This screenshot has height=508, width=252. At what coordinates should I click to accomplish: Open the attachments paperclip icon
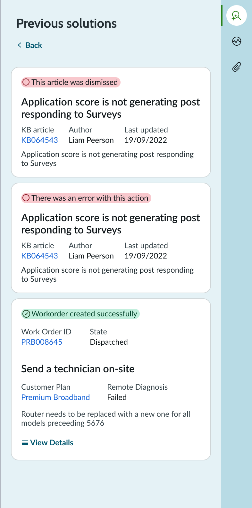click(x=236, y=67)
